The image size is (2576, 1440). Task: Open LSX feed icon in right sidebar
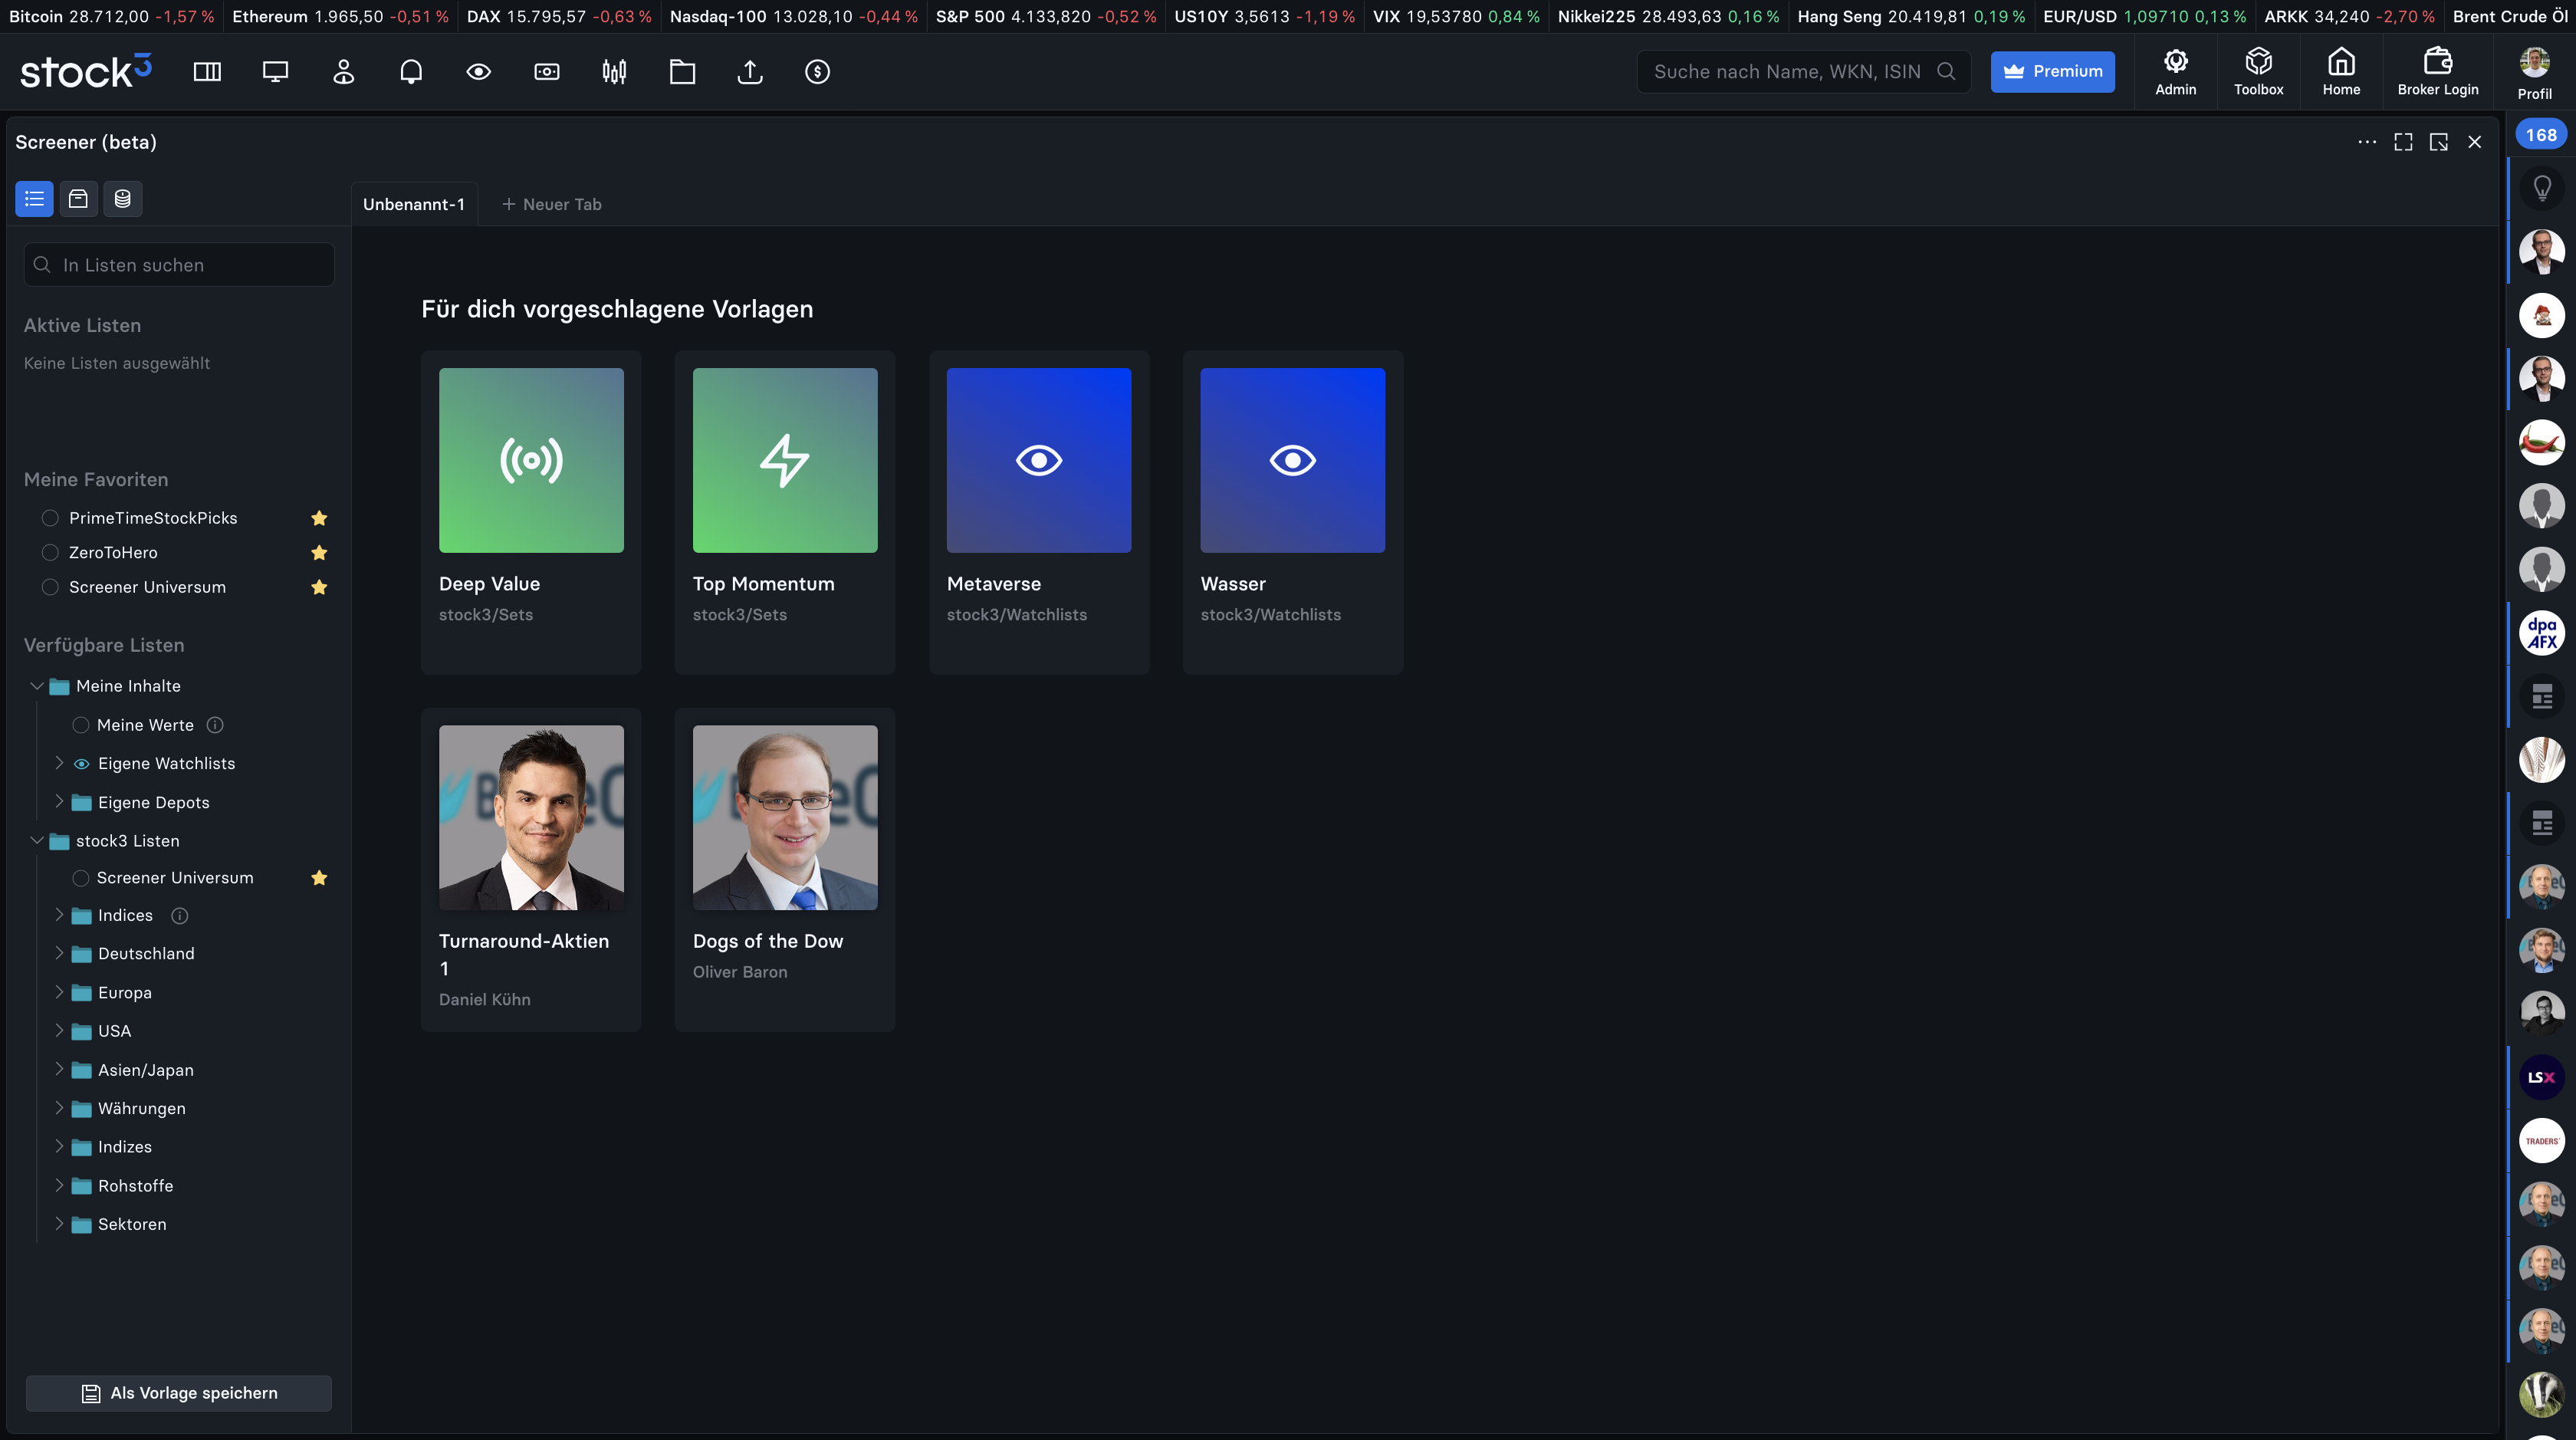click(x=2542, y=1077)
